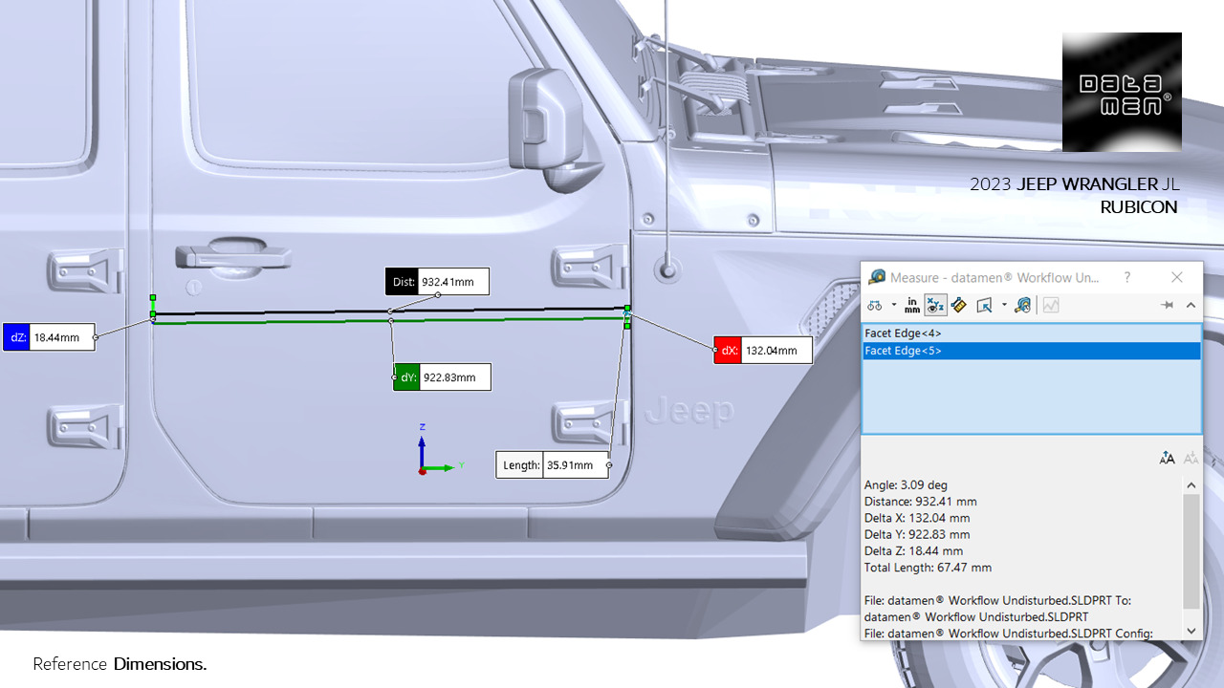The image size is (1224, 688).
Task: Collapse the Measure dialog with the chevron
Action: tap(1191, 305)
